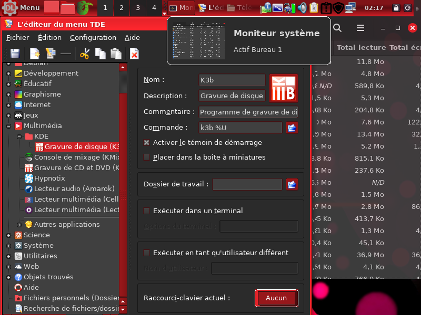Check 'Exécuter dans un terminal' option
Viewport: 421px width, 315px height.
147,211
